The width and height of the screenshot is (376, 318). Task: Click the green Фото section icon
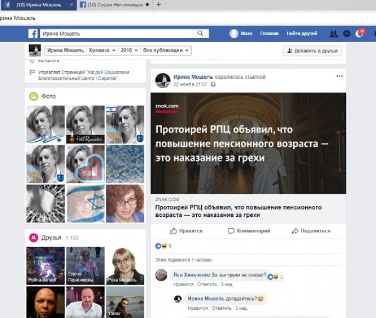34,96
